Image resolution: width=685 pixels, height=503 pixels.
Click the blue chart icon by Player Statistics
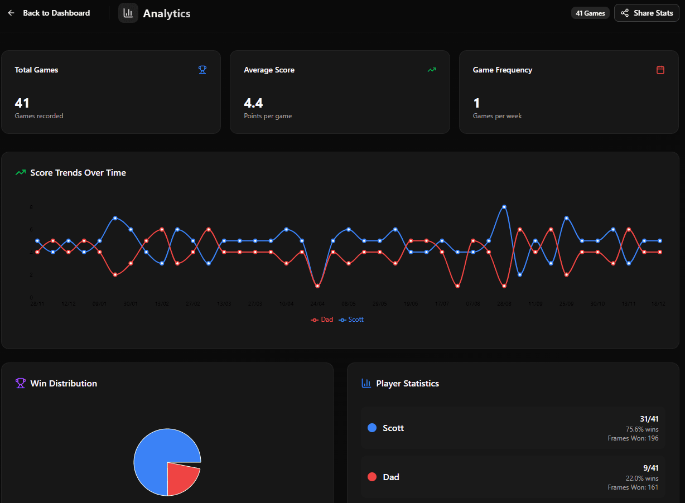pyautogui.click(x=366, y=383)
